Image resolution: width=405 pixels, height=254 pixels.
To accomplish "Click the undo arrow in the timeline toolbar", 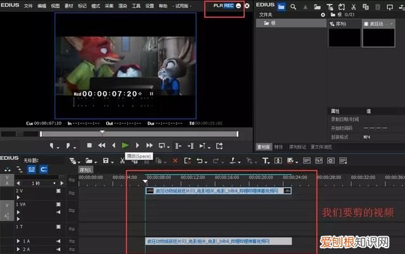I will (x=199, y=161).
